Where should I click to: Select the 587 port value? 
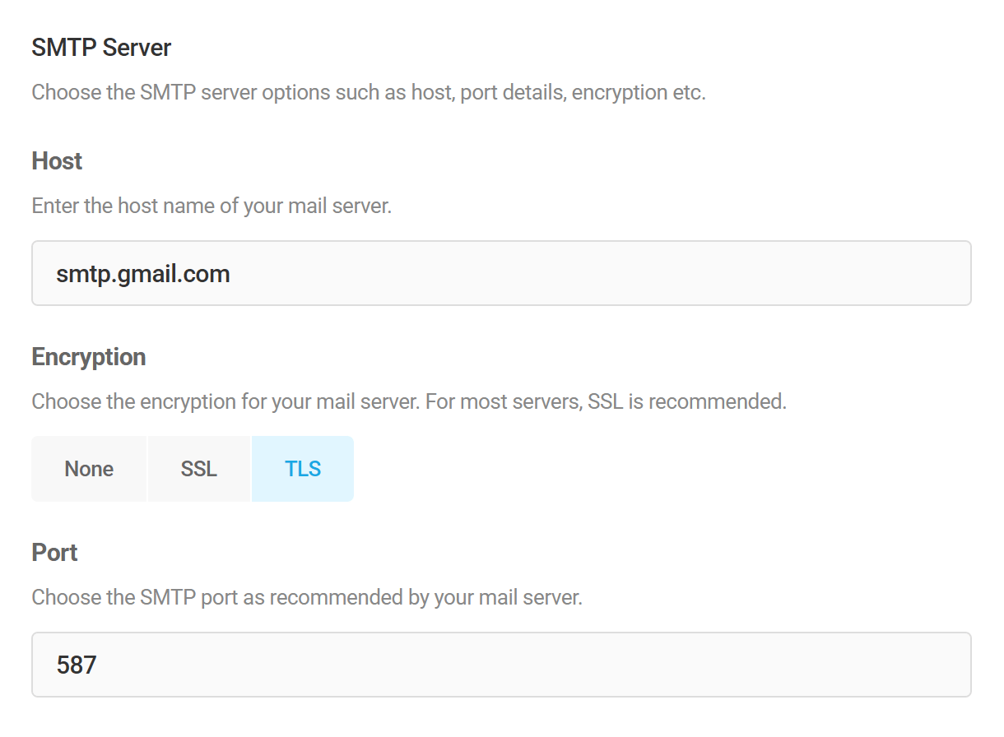click(x=75, y=665)
